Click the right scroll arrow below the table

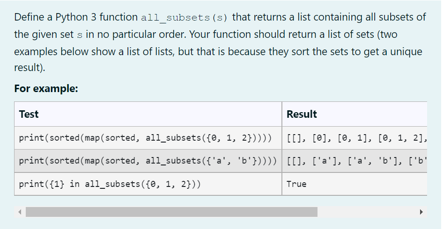point(421,212)
